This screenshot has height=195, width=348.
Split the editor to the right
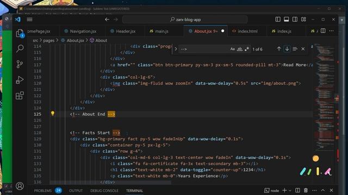[323, 31]
